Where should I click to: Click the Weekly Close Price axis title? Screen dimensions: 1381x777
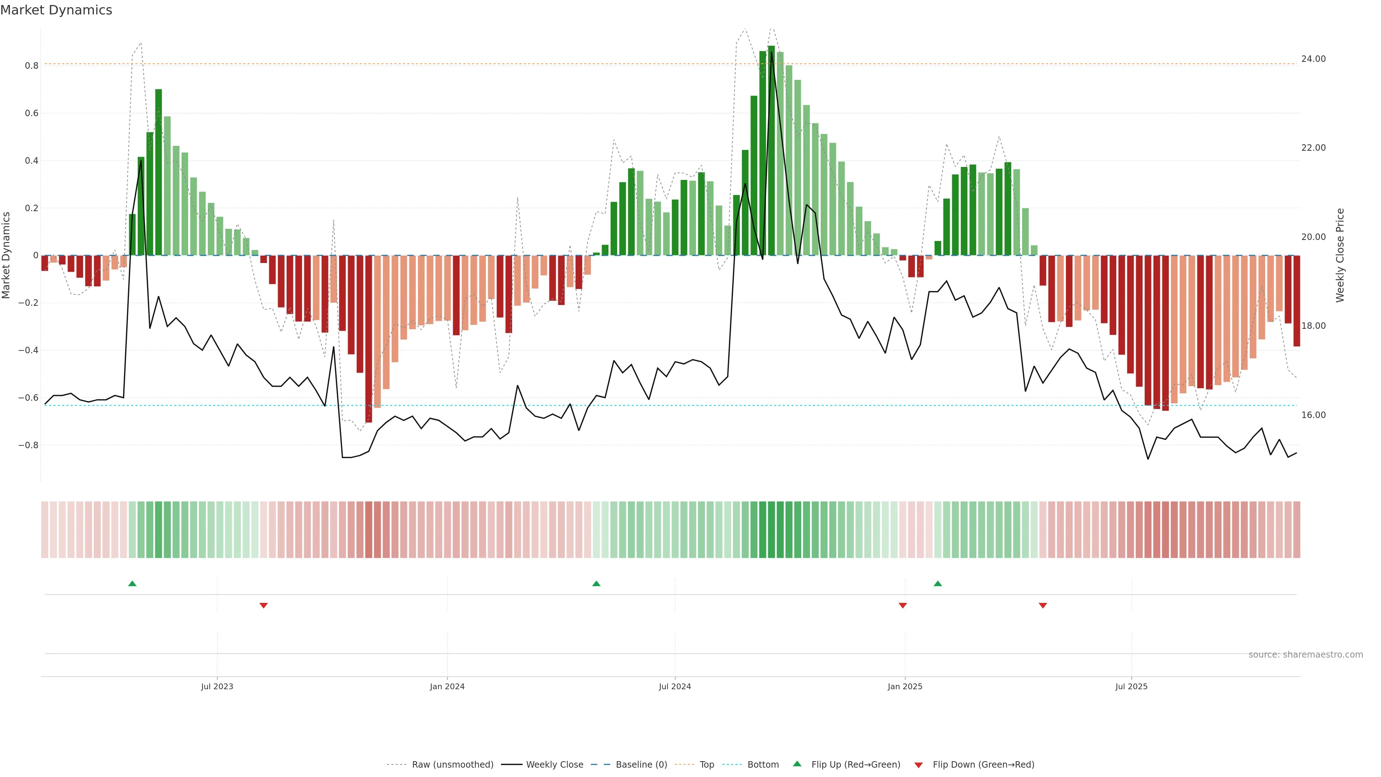click(x=1340, y=255)
